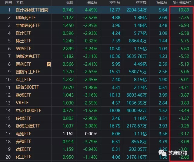This screenshot has width=194, height=162.
Task: Open the 电池ETF entry
Action: [23, 134]
